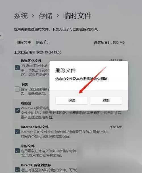Click the 刷新 text label
This screenshot has height=173, width=142.
[x=39, y=42]
